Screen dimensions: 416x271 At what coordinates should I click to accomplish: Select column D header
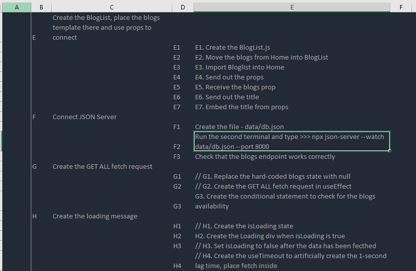pos(183,7)
